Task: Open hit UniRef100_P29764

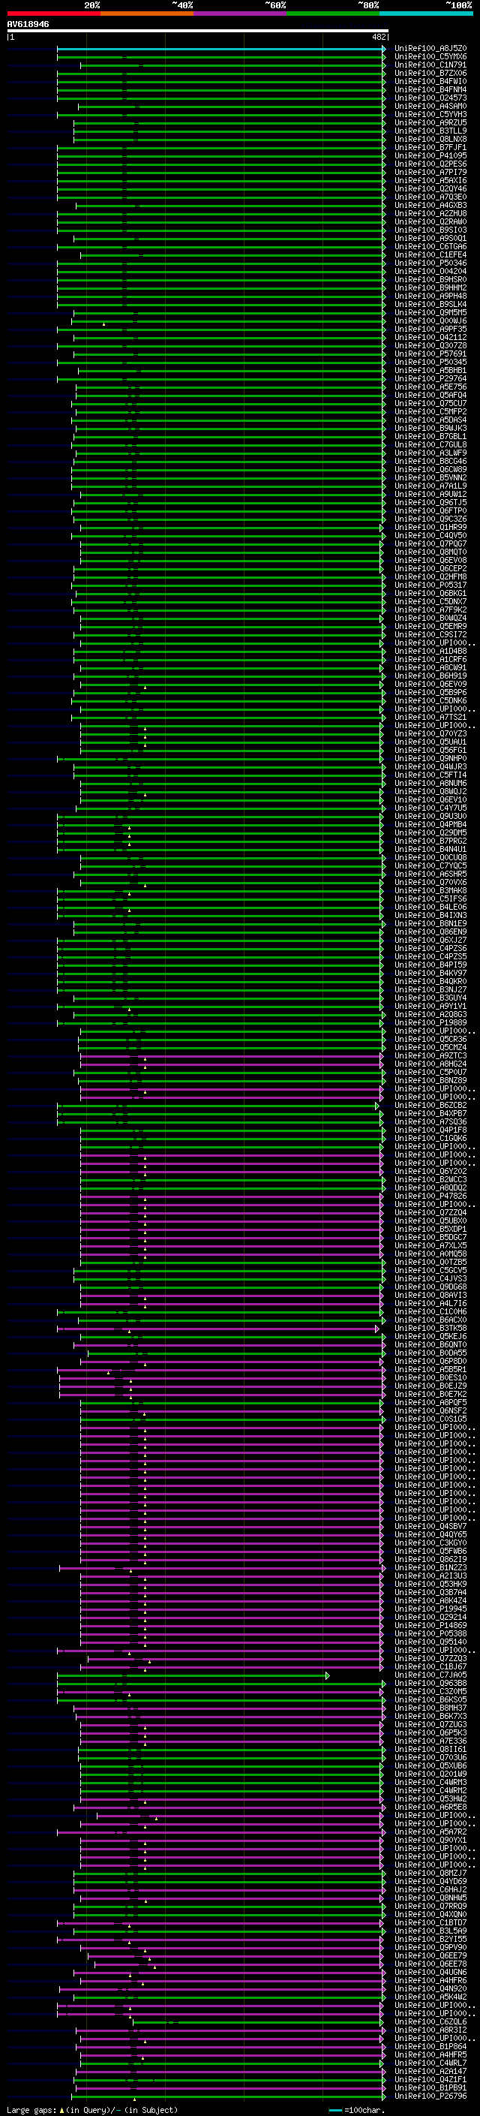Action: pyautogui.click(x=430, y=378)
